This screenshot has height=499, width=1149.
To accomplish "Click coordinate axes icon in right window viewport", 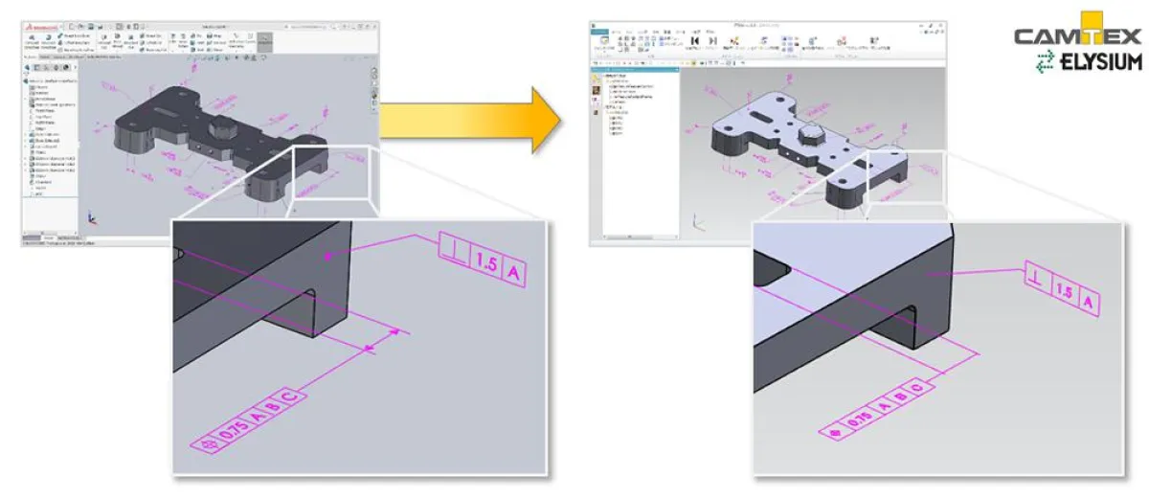I will [700, 224].
